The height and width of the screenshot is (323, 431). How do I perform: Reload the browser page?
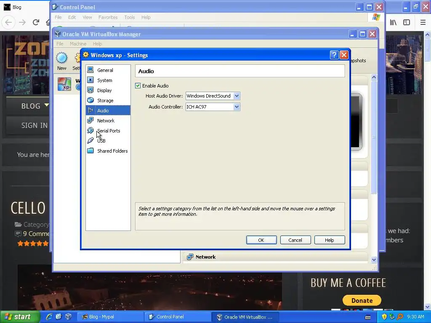[36, 22]
